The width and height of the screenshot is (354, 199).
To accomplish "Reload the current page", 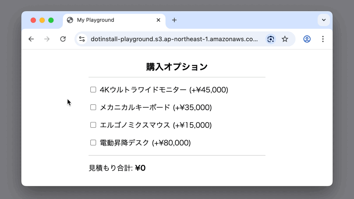I will [x=63, y=39].
